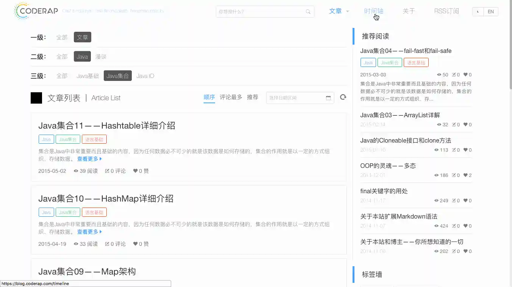Click the eye icon on the HashMap article

tap(76, 244)
